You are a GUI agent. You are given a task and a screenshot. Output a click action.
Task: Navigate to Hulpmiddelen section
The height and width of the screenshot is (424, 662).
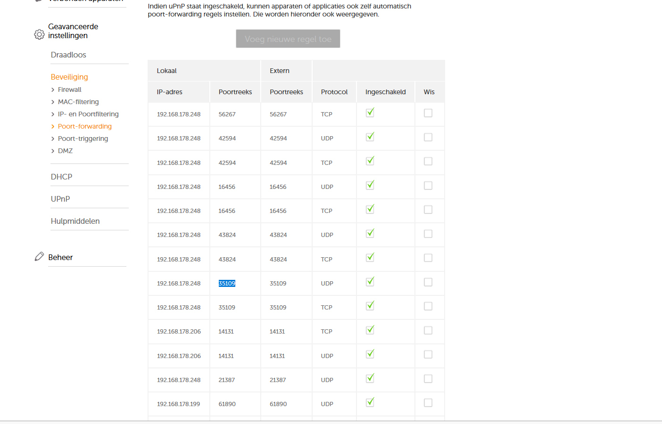(x=75, y=221)
